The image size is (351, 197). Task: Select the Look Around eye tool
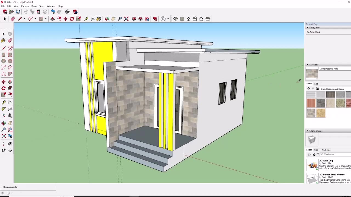coord(10,144)
